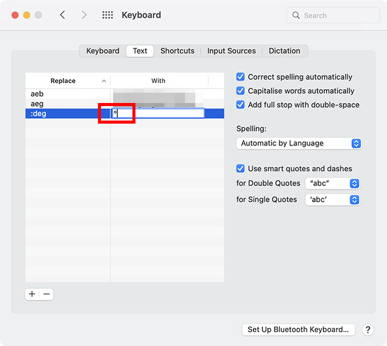The height and width of the screenshot is (346, 387).
Task: Go back with the left chevron
Action: (62, 15)
